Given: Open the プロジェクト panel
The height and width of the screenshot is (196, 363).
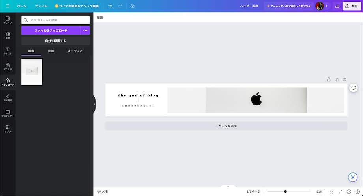Looking at the screenshot, I should pyautogui.click(x=7, y=113).
